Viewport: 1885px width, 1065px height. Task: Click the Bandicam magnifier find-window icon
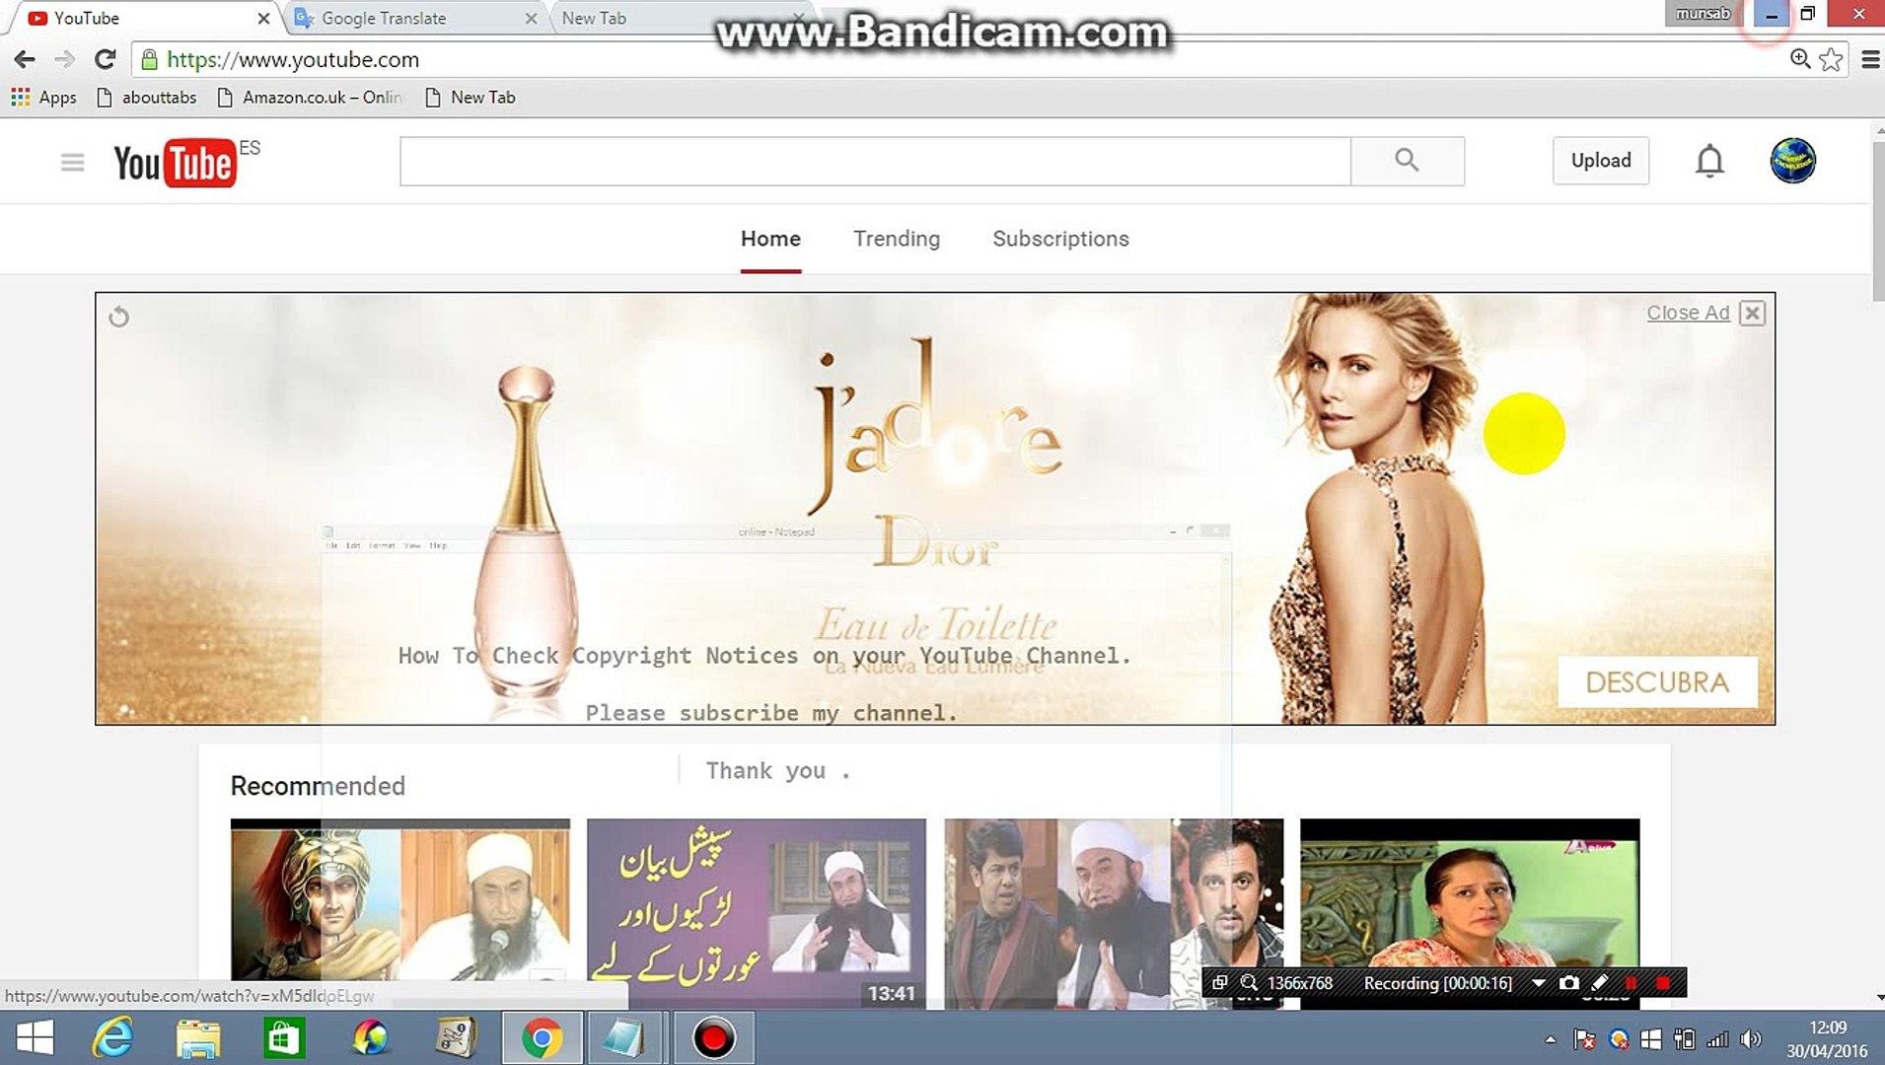[1249, 983]
